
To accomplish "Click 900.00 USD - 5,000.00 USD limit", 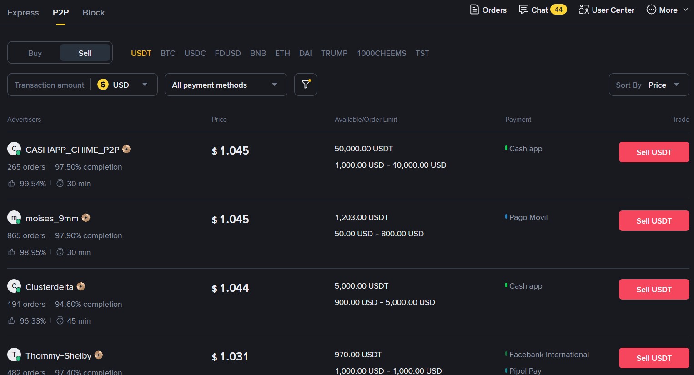I will [385, 302].
